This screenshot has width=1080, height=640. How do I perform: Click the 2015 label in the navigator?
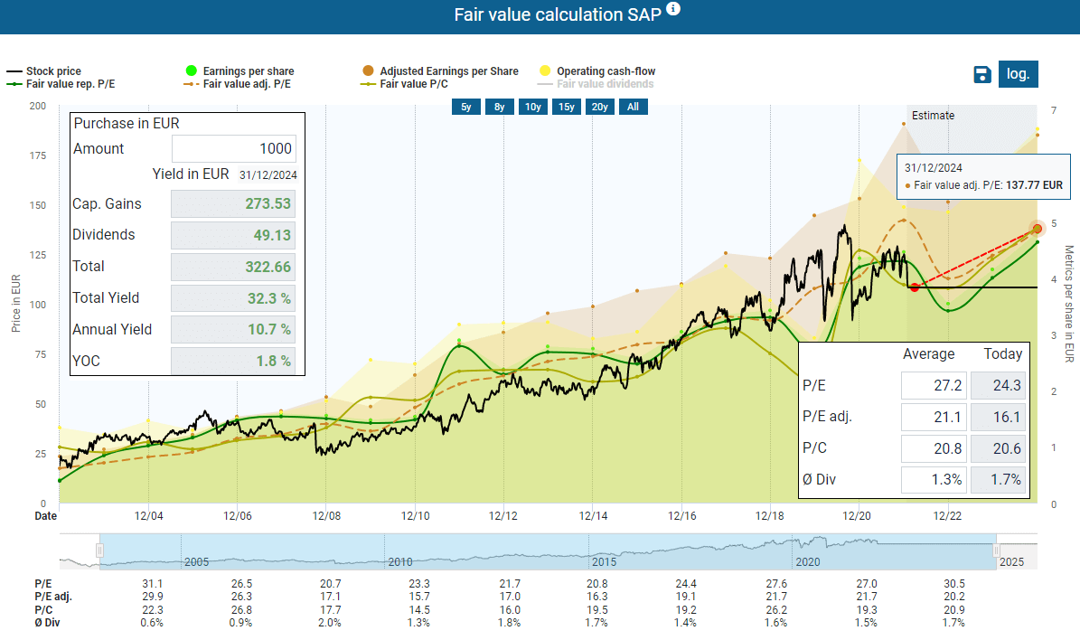click(604, 562)
